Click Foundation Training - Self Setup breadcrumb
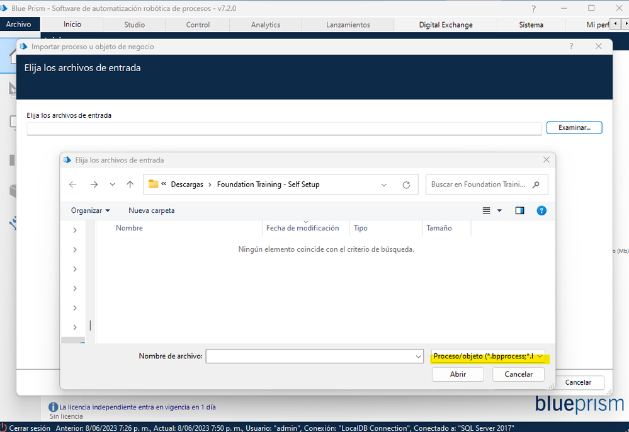 [268, 185]
